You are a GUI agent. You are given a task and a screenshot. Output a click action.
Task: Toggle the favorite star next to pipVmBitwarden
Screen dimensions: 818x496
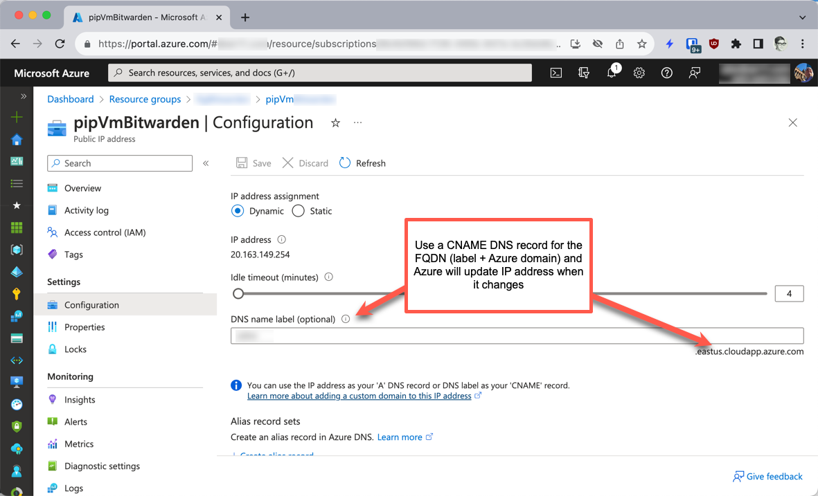pyautogui.click(x=335, y=122)
